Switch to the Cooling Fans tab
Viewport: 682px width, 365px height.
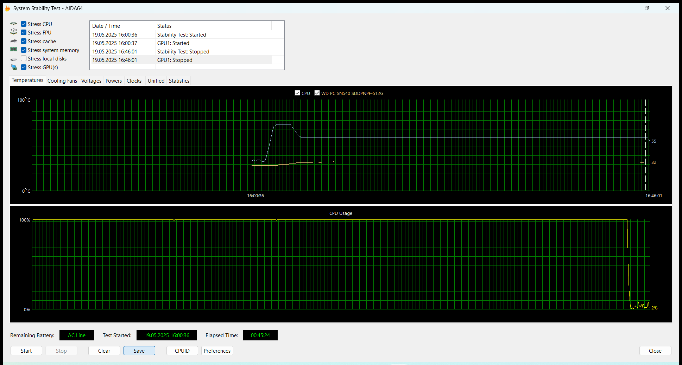(x=62, y=81)
